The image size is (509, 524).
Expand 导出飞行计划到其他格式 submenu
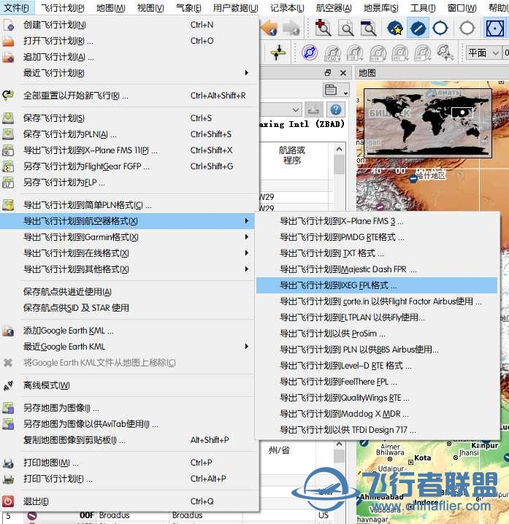(x=127, y=269)
